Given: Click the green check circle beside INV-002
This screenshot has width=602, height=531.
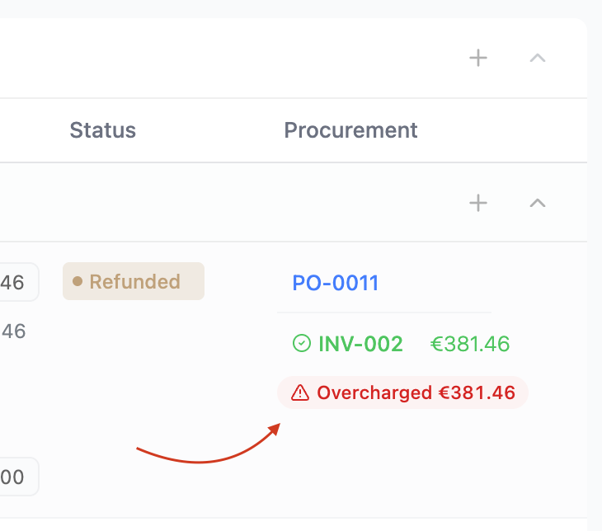Looking at the screenshot, I should click(x=301, y=343).
